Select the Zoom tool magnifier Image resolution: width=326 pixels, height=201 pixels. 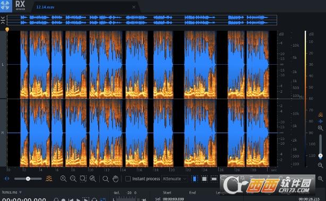click(x=106, y=179)
